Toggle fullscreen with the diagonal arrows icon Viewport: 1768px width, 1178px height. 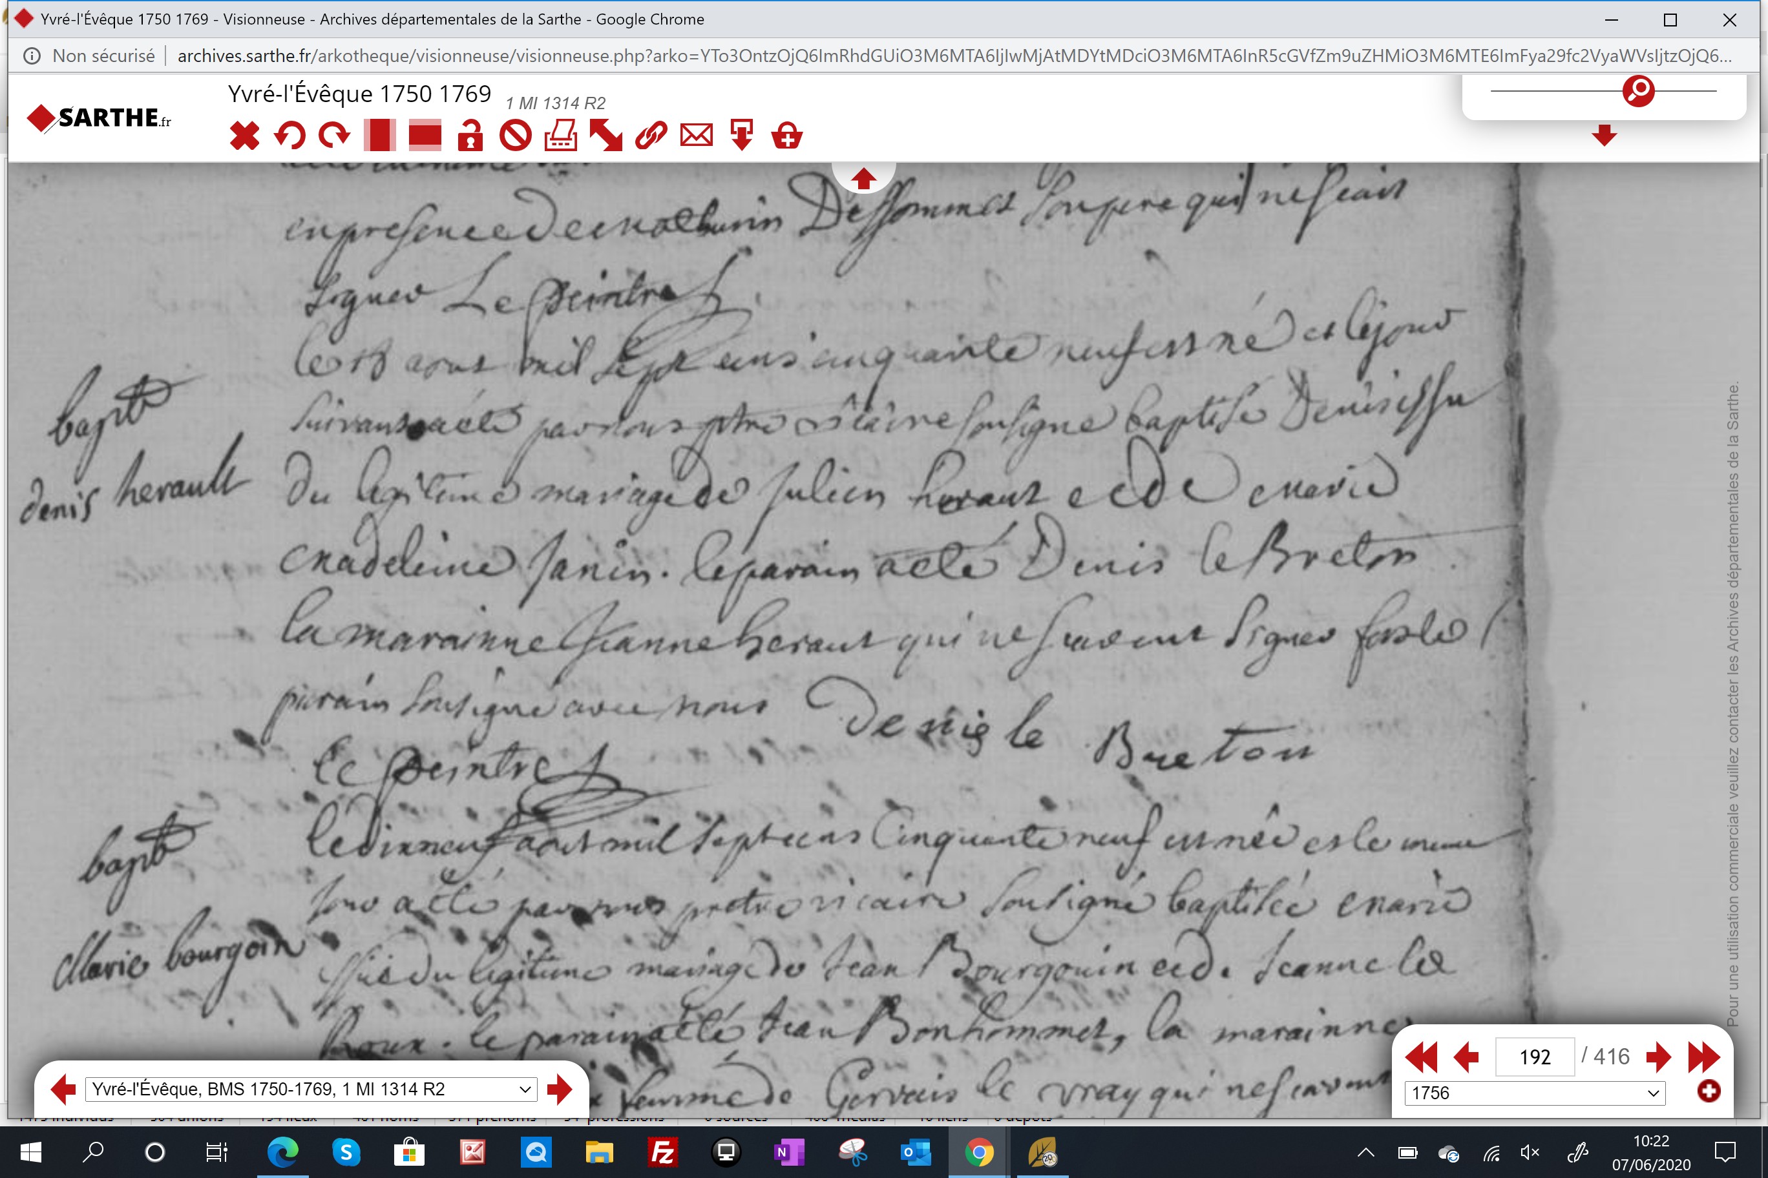(x=606, y=136)
